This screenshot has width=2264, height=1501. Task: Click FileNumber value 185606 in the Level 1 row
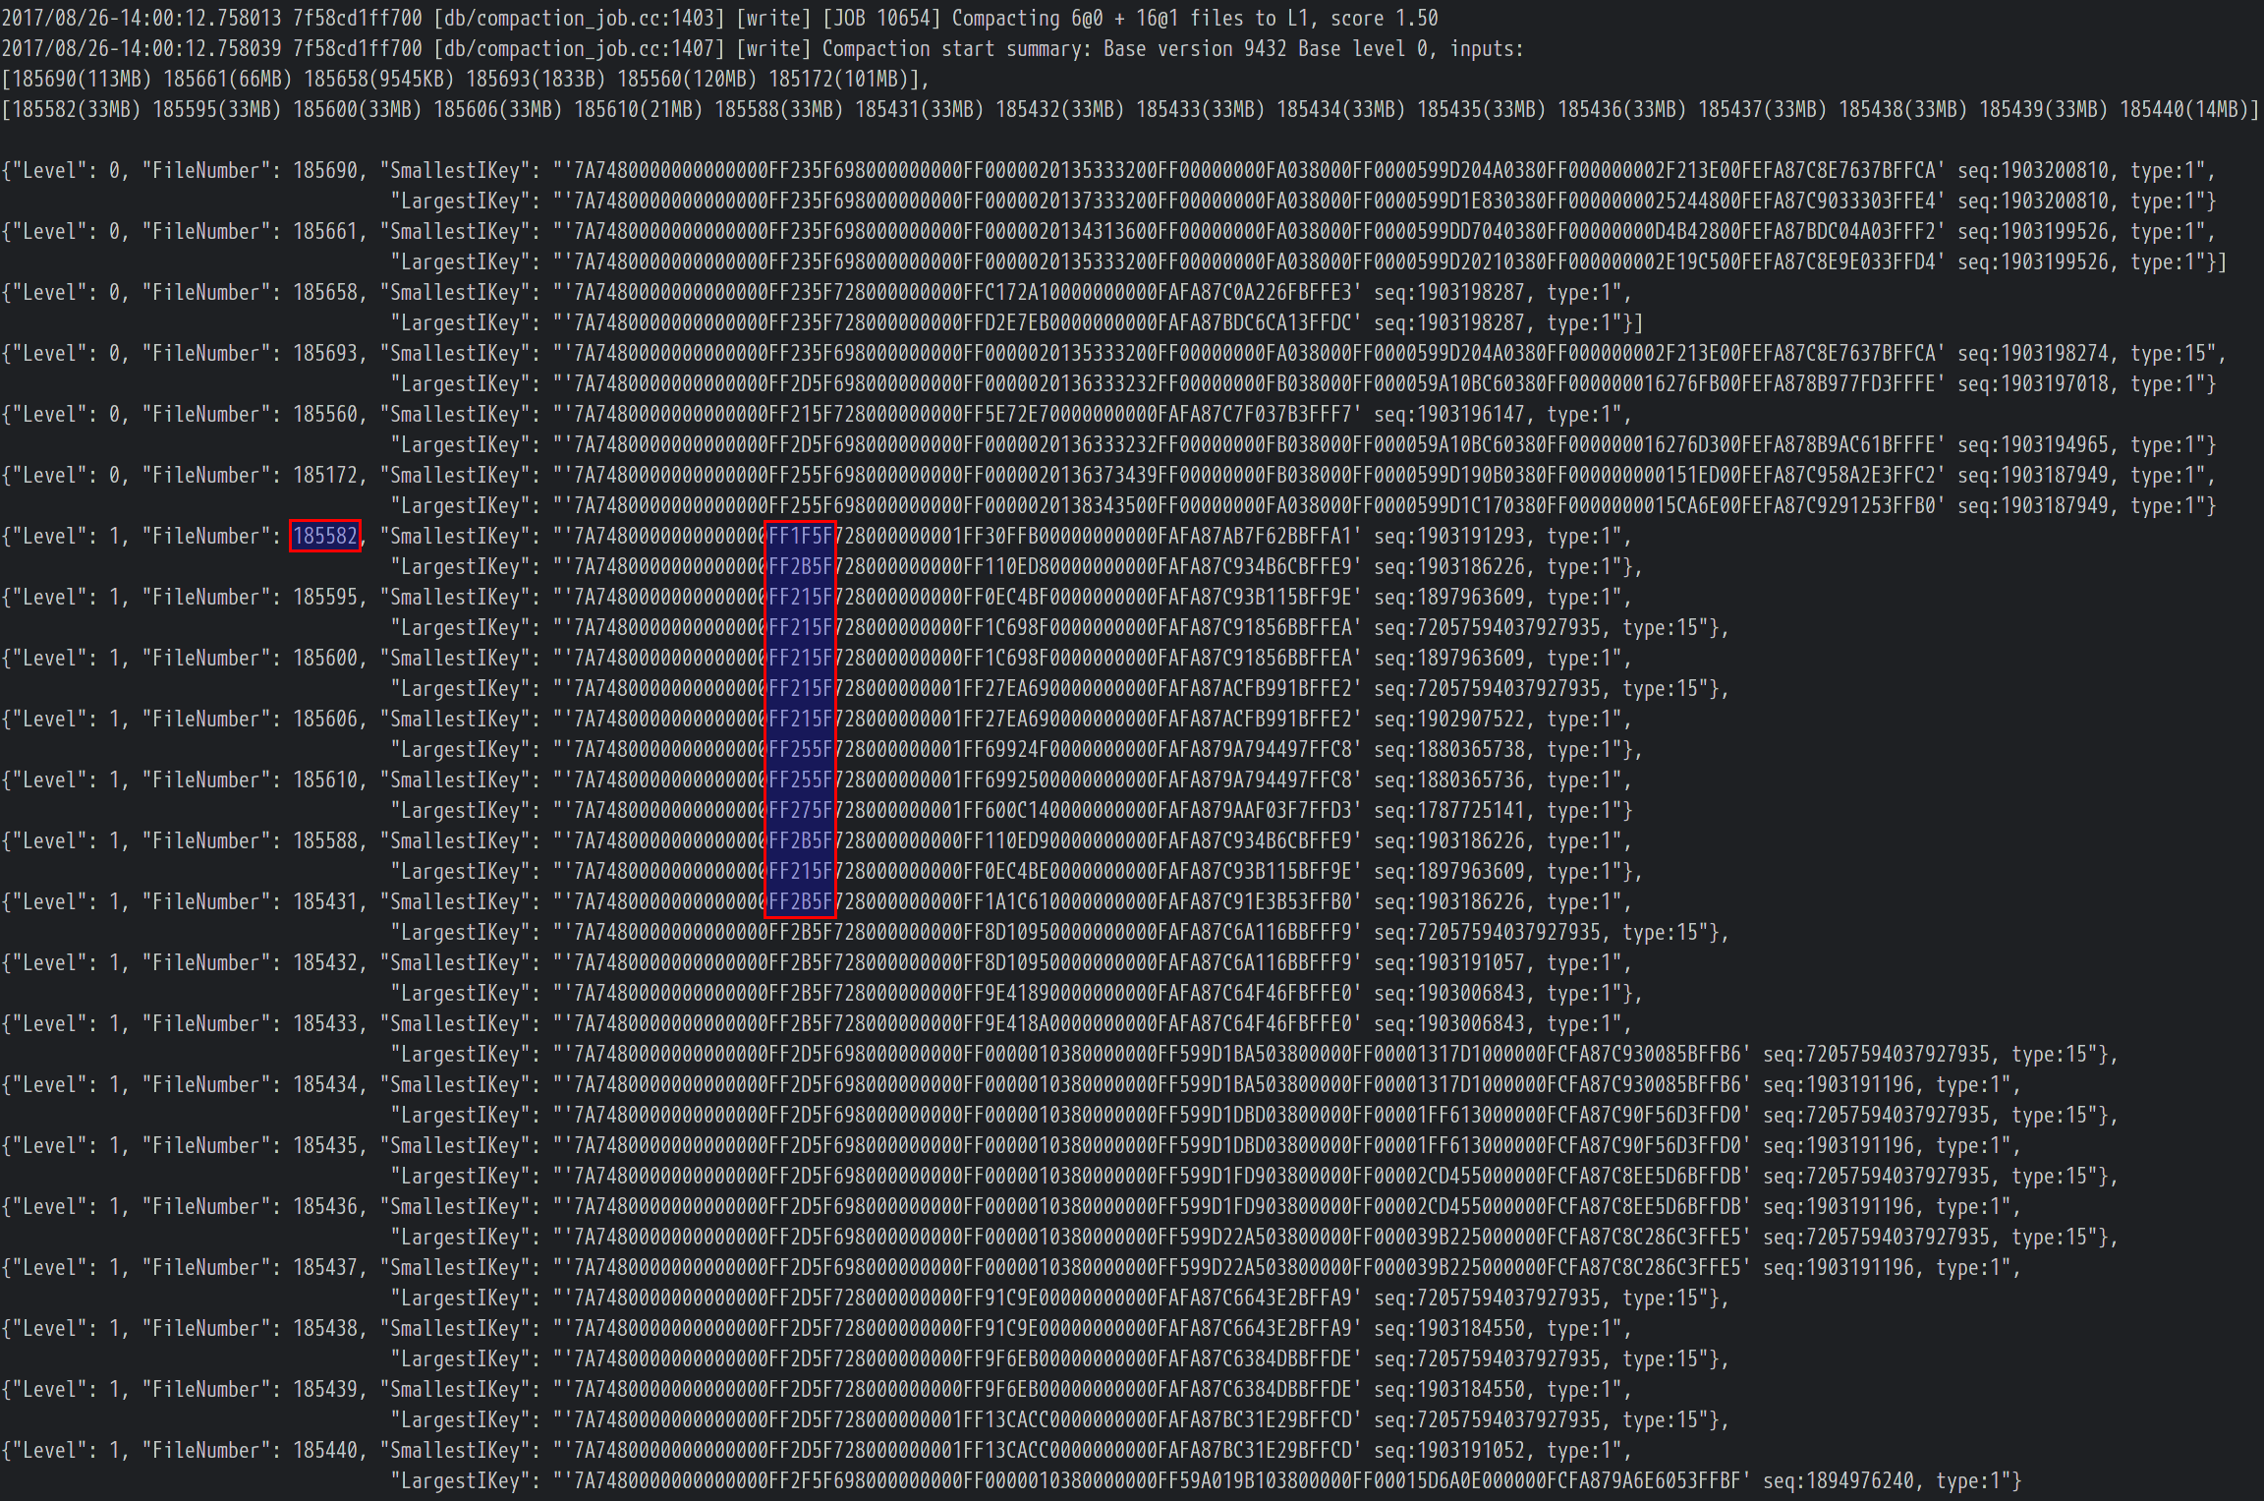325,720
